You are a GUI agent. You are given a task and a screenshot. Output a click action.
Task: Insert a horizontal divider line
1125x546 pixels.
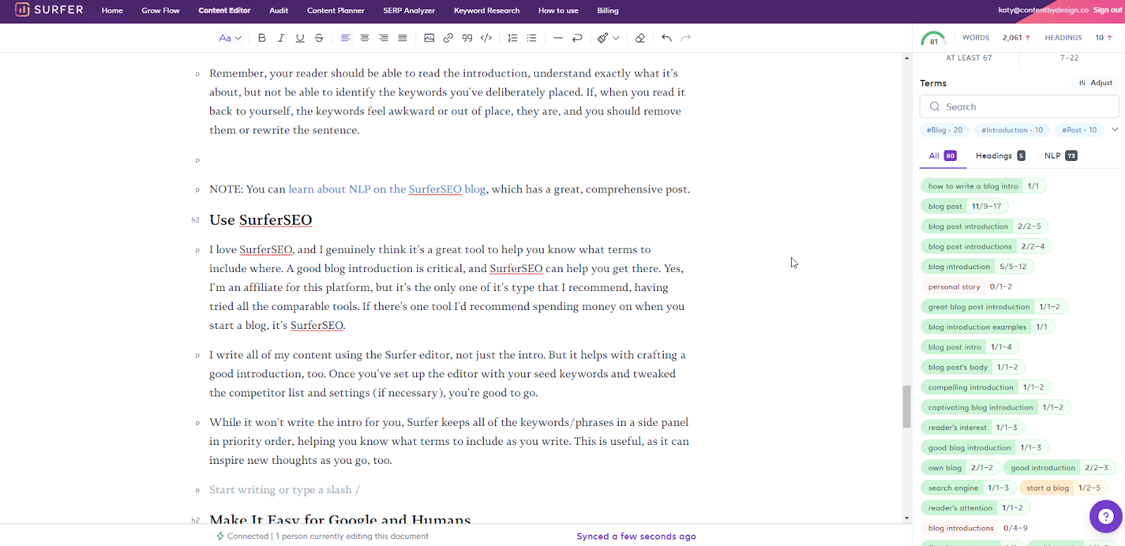pyautogui.click(x=558, y=38)
